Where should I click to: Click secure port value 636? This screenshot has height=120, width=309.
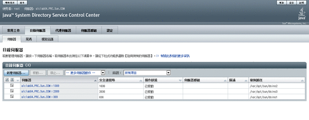(102, 97)
